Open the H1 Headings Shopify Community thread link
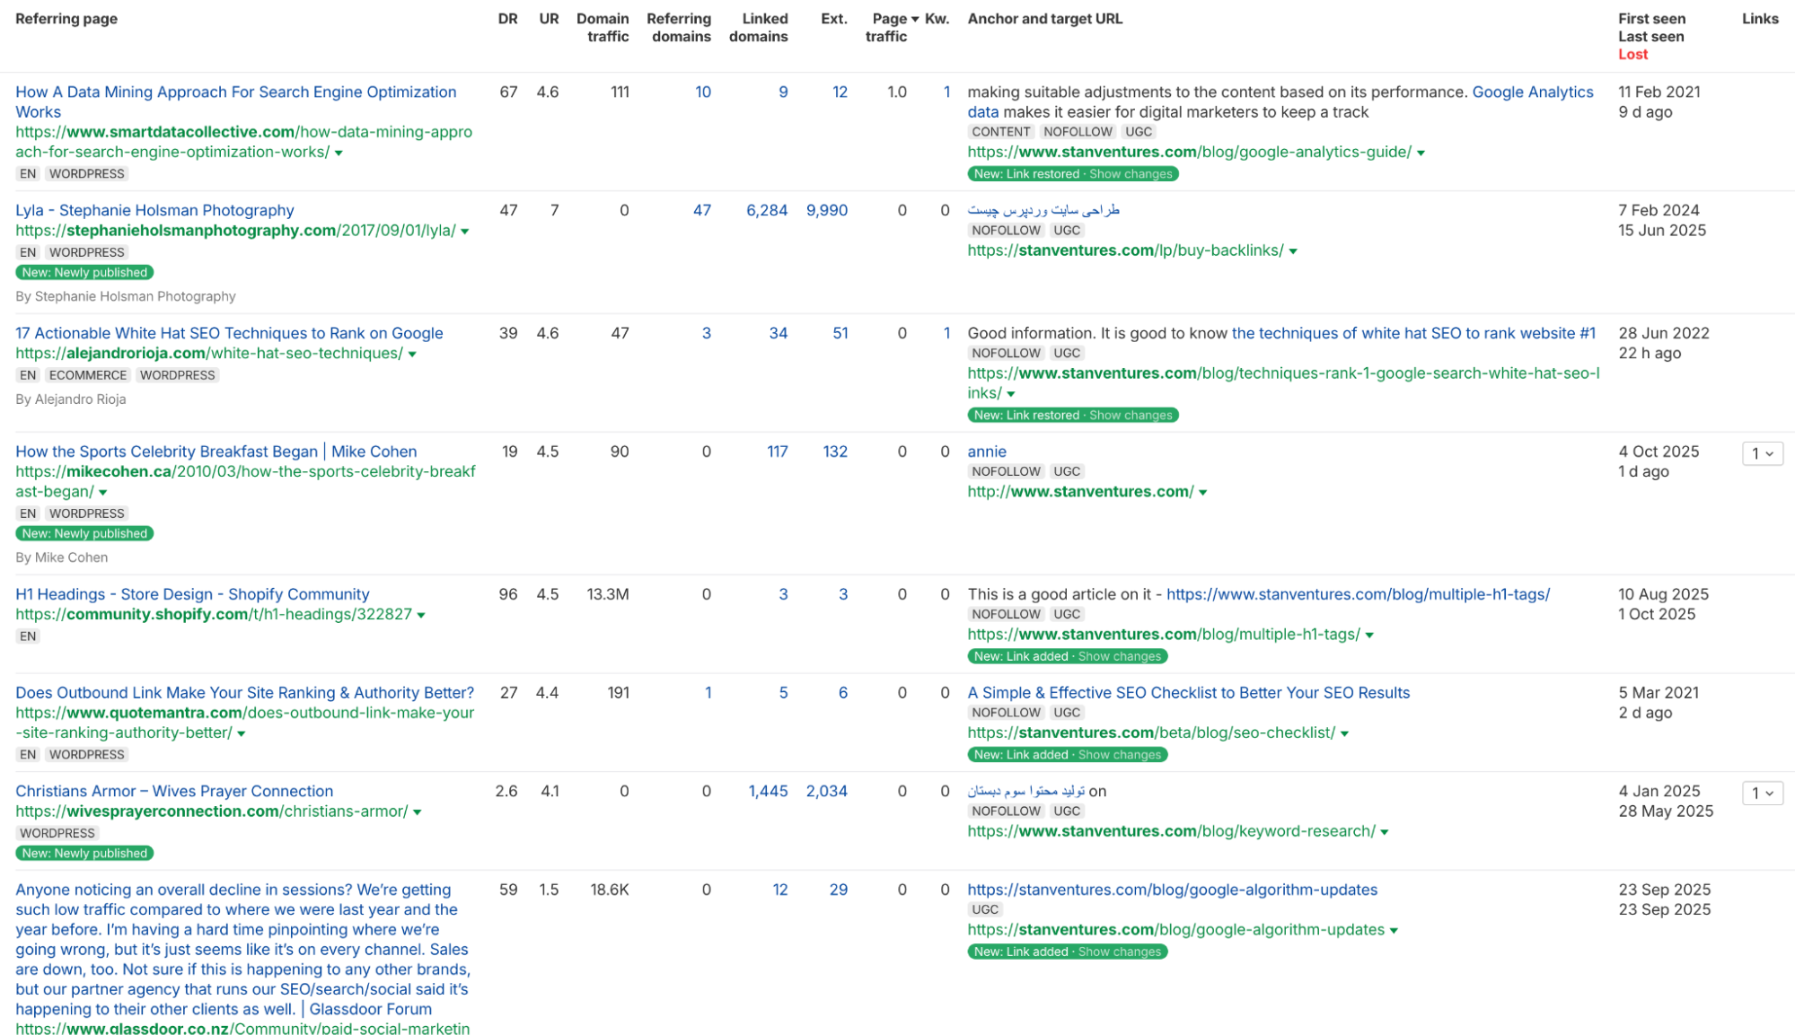Screen dimensions: 1795x1035 (x=192, y=593)
